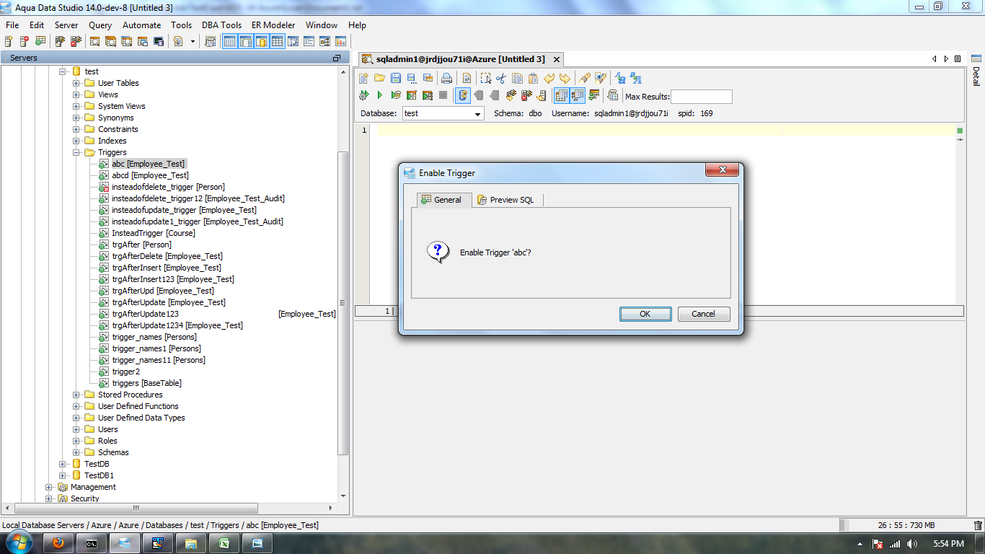Open the Query menu

pos(100,25)
